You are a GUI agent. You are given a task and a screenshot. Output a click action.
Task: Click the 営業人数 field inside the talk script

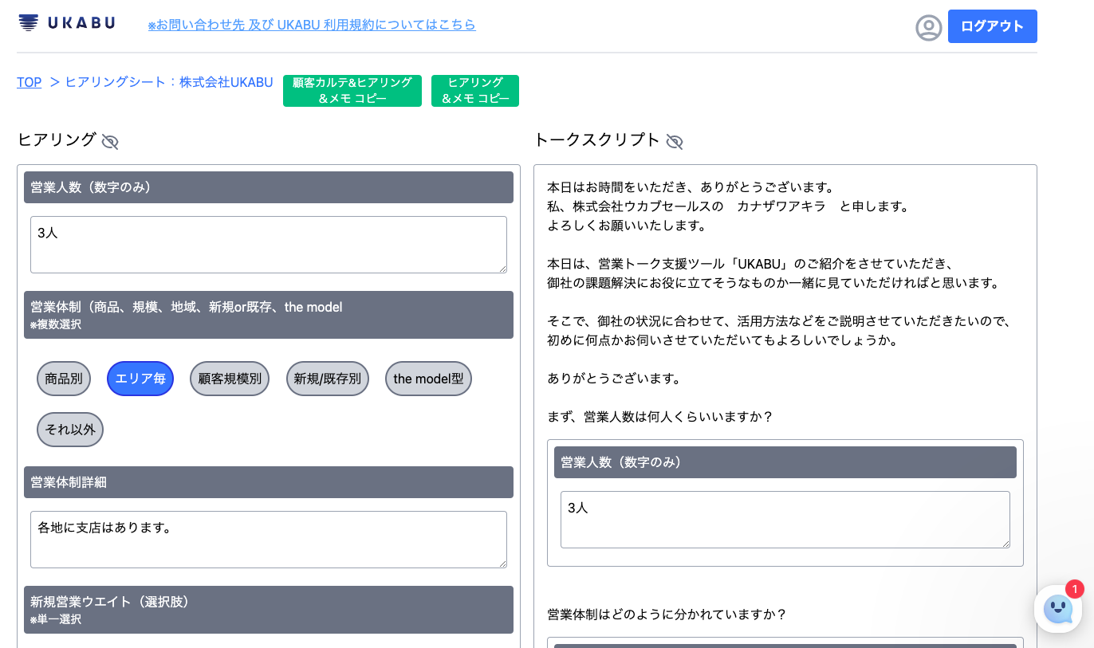(x=785, y=519)
